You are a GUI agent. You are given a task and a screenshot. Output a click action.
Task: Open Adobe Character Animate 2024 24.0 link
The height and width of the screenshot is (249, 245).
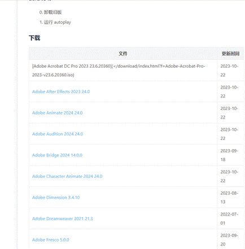coord(67,176)
